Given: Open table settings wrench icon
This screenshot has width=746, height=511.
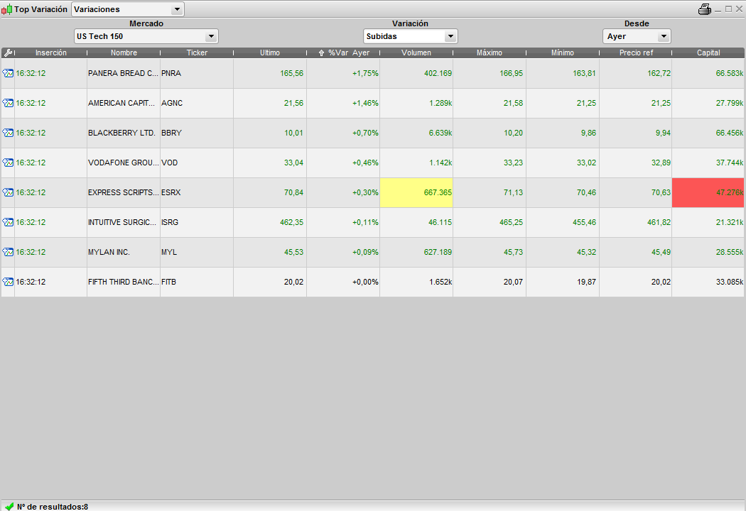Looking at the screenshot, I should click(x=8, y=53).
